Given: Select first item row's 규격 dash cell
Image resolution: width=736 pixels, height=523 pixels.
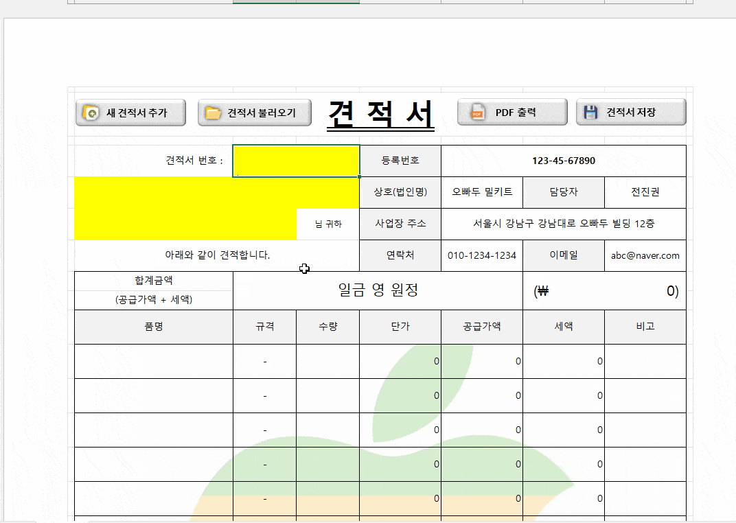Looking at the screenshot, I should pyautogui.click(x=265, y=362).
